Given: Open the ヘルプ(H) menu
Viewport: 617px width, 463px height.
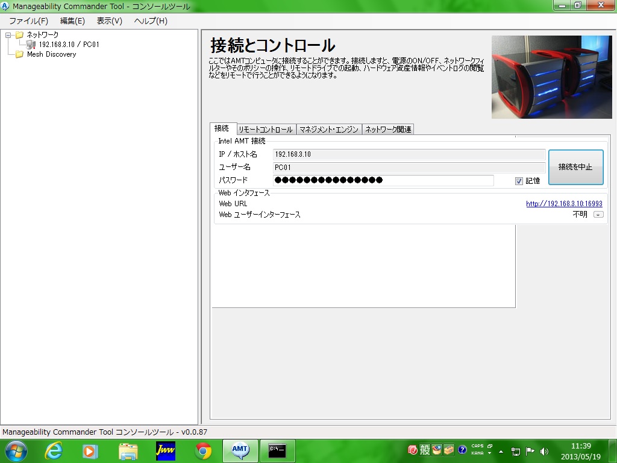Looking at the screenshot, I should [x=151, y=21].
